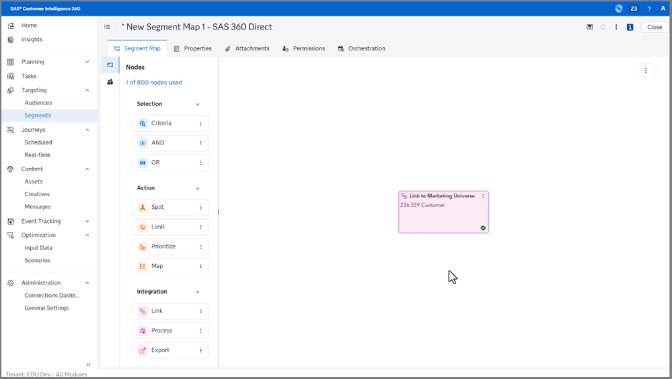Select the Split node
The width and height of the screenshot is (672, 379).
(x=170, y=207)
